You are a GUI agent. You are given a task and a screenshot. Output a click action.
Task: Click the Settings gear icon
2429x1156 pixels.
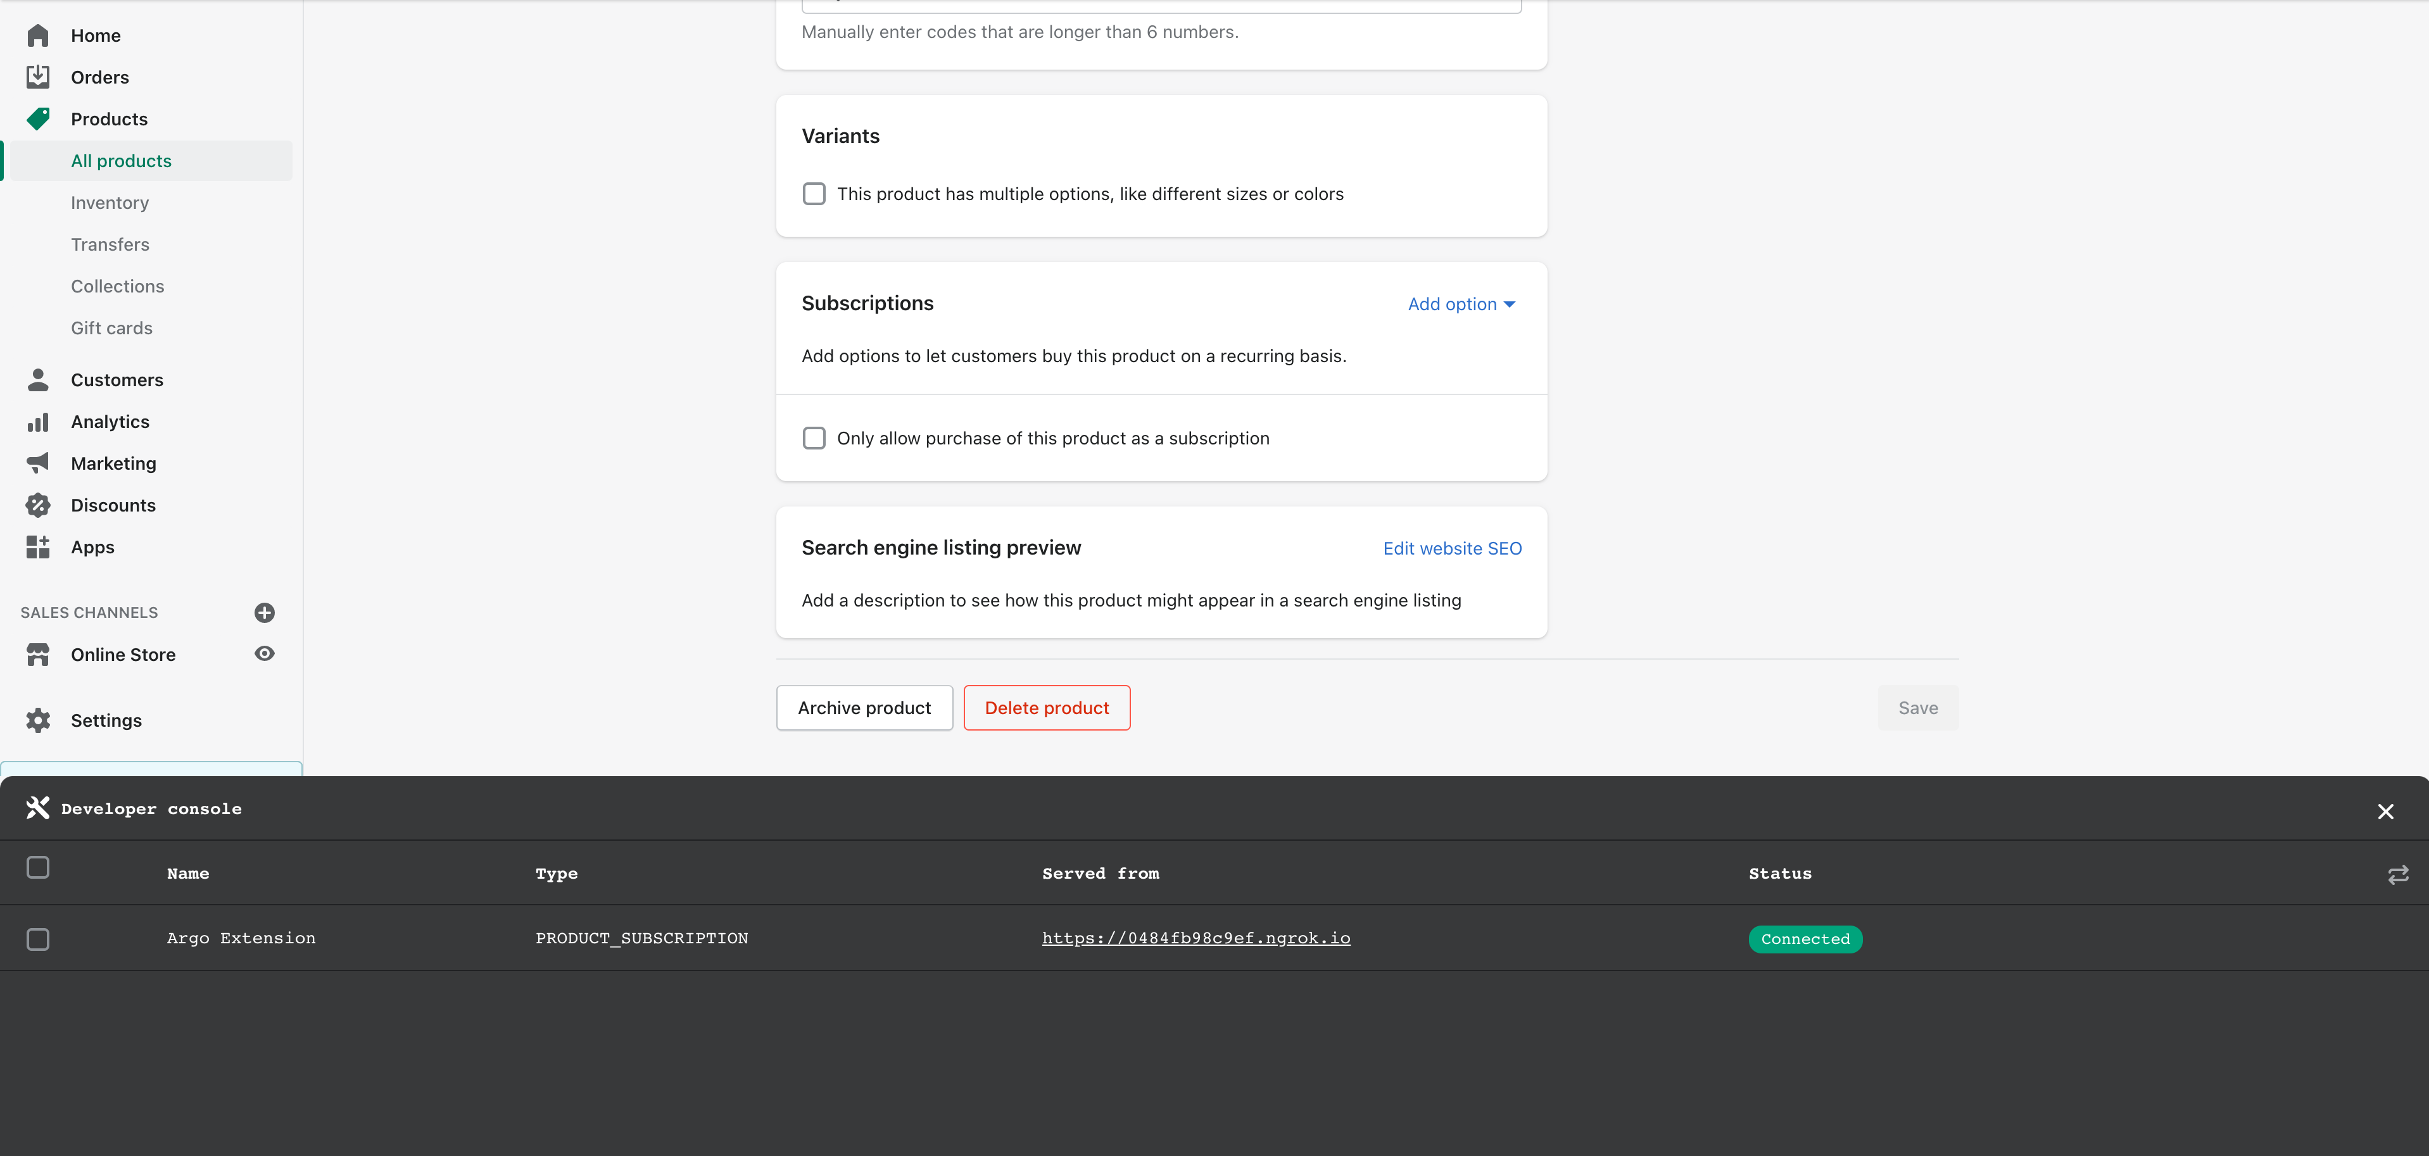tap(38, 720)
